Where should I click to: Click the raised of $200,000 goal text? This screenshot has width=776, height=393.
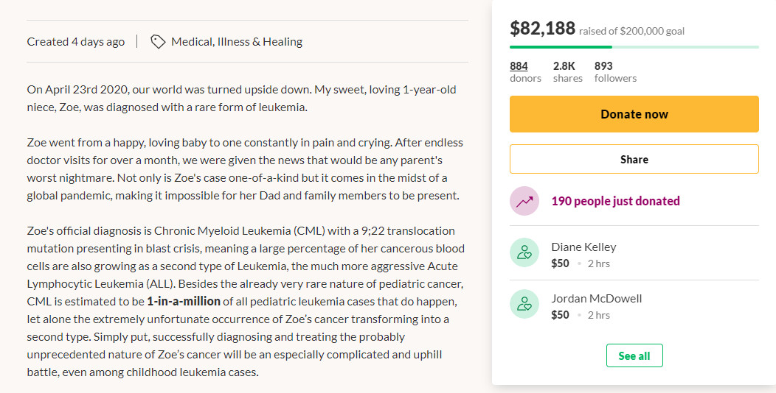pyautogui.click(x=631, y=31)
